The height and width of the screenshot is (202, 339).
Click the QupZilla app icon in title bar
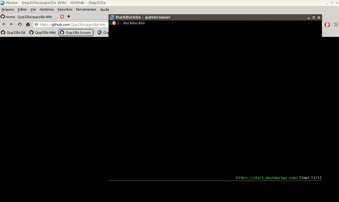[x=2, y=3]
